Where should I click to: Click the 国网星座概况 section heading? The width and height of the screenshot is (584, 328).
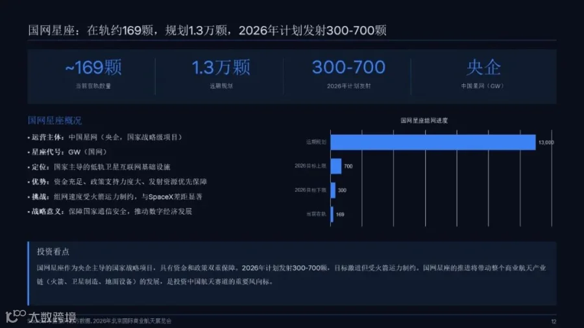point(55,121)
